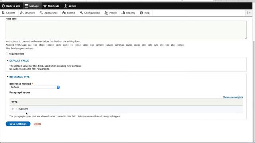Click the Delete link
Viewport: 255px width, 143px height.
(37, 124)
